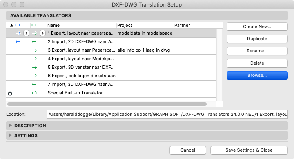The image size is (294, 159).
Task: Open second chevron dropdown in translator 1 row
Action: tap(42, 33)
